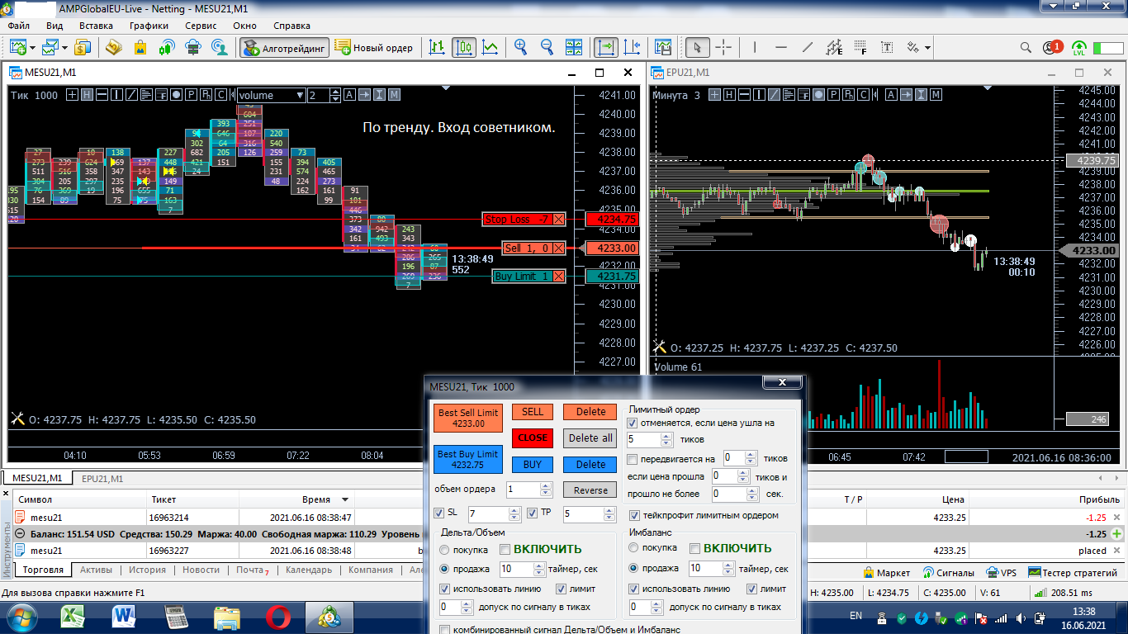Open Word from the Windows taskbar
This screenshot has height=634, width=1128.
[x=125, y=617]
